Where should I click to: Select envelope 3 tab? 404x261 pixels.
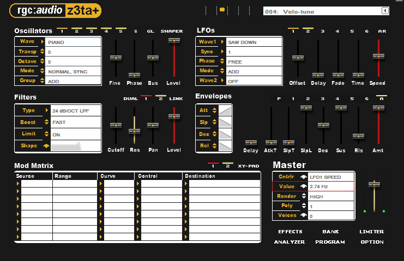pyautogui.click(x=323, y=98)
